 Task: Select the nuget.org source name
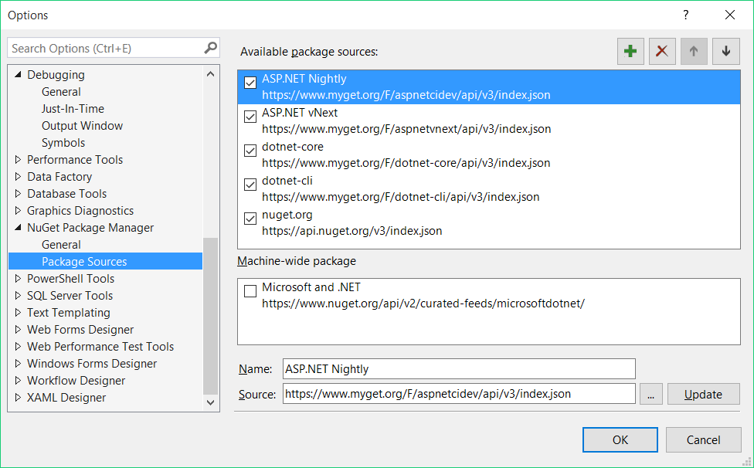tap(287, 215)
